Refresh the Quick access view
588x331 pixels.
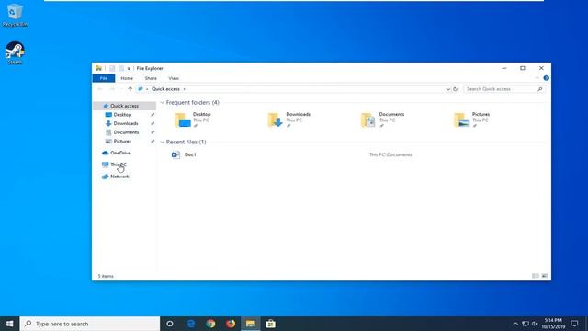pyautogui.click(x=456, y=89)
